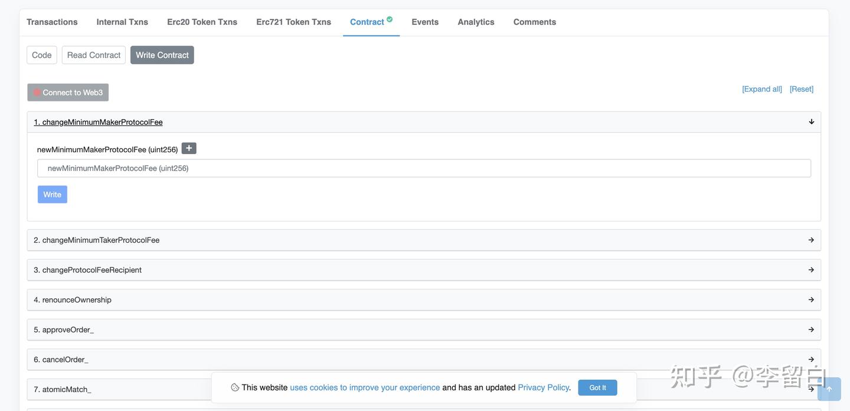Focus the newMinimumMakerProtocolFee uint256 input field
The height and width of the screenshot is (411, 850).
(424, 168)
